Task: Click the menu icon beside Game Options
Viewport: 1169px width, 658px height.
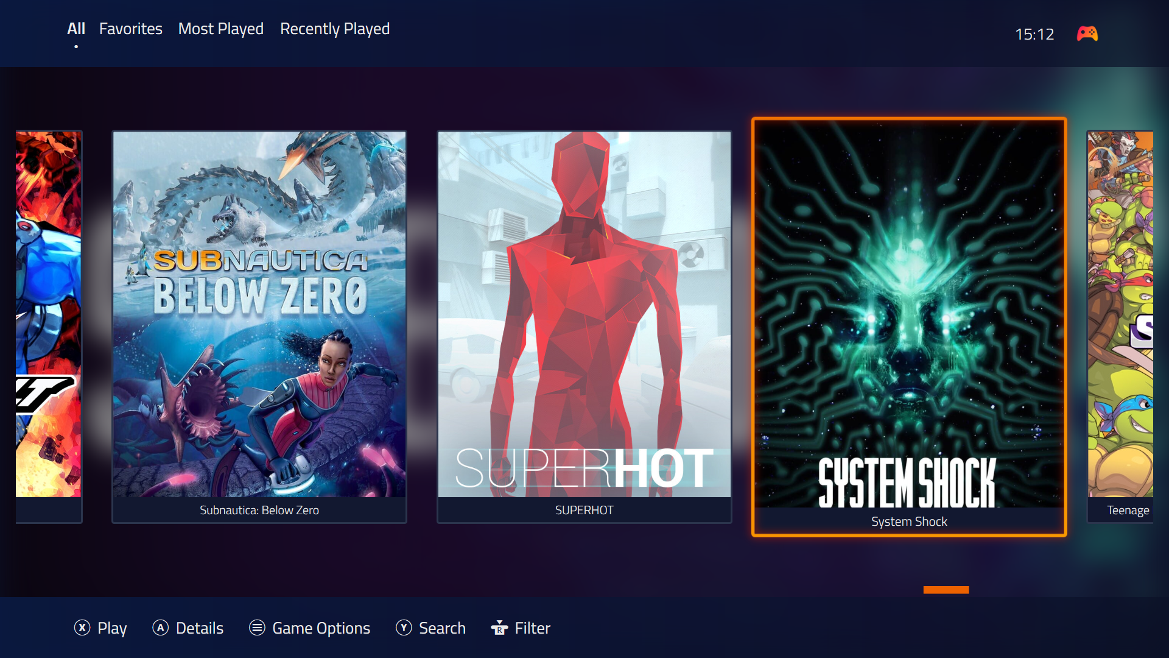Action: tap(257, 628)
